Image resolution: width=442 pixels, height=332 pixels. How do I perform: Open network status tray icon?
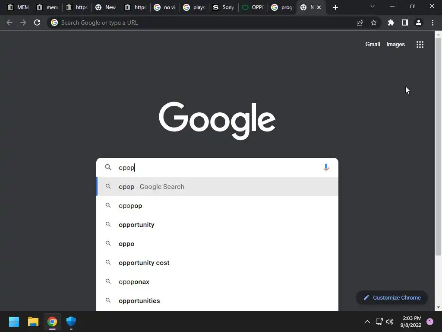(379, 322)
